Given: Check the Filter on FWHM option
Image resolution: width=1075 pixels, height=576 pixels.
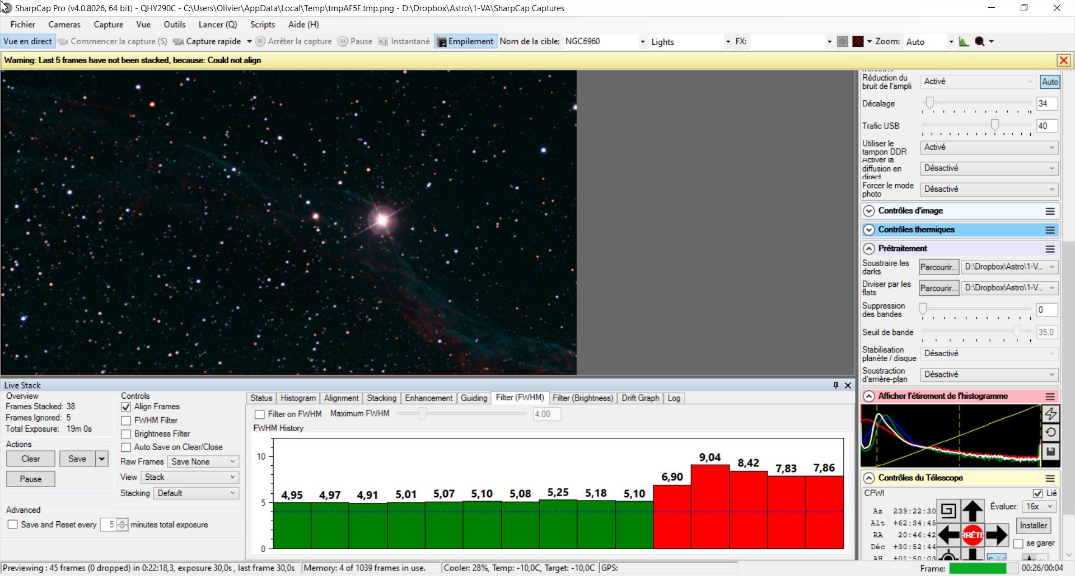Looking at the screenshot, I should (260, 414).
